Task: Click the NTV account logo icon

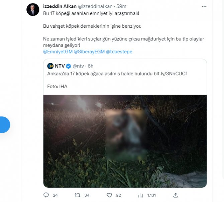Action: pos(50,66)
